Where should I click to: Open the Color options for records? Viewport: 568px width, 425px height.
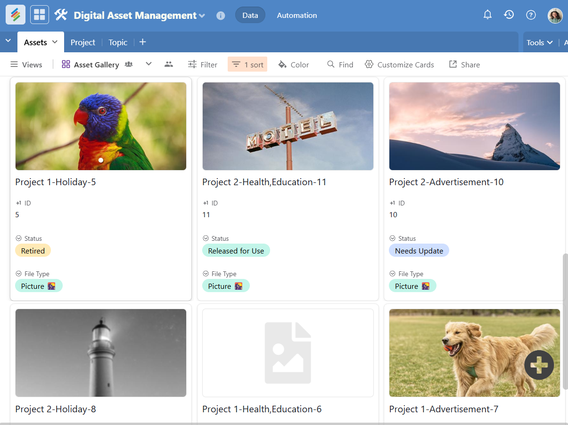(x=293, y=65)
